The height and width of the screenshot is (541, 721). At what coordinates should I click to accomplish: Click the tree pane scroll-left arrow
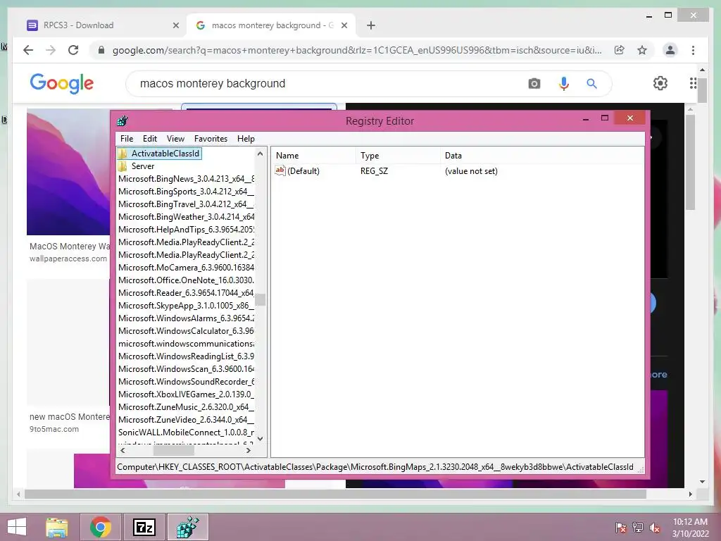click(x=123, y=451)
